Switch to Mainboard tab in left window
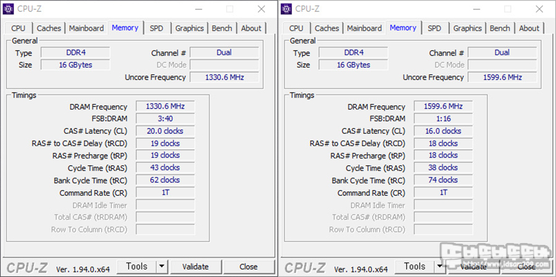 (86, 28)
